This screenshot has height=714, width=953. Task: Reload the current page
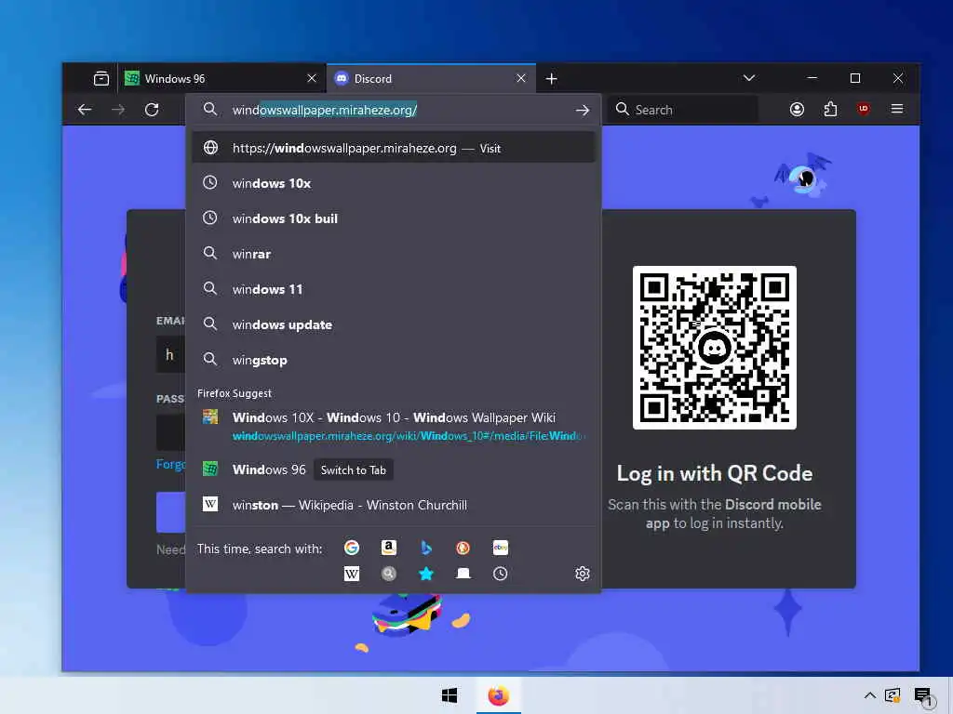tap(152, 110)
